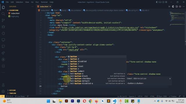Click the notifications bell in status bar
This screenshot has height=104, width=186.
[x=184, y=96]
